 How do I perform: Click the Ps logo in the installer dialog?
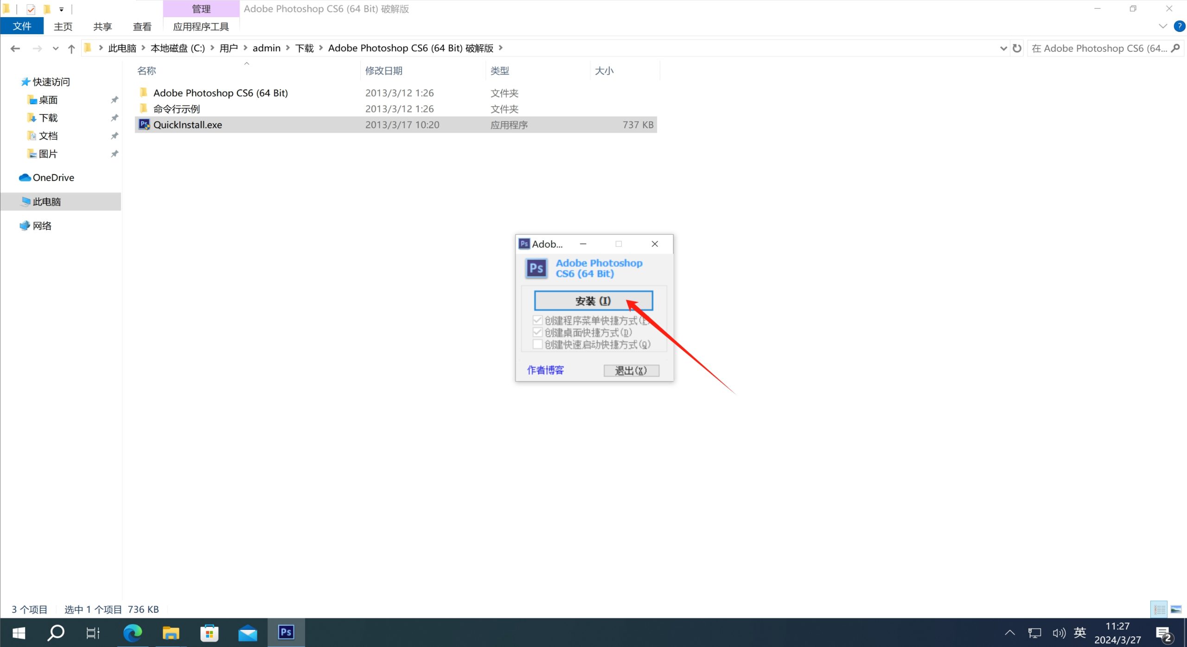(x=536, y=268)
